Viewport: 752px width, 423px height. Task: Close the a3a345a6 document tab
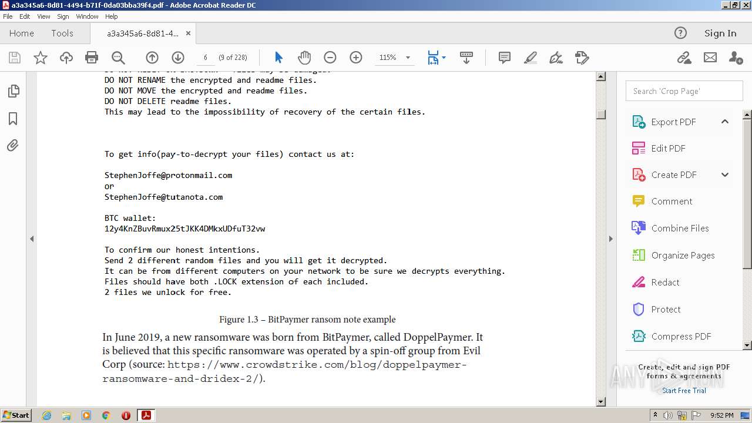click(188, 33)
